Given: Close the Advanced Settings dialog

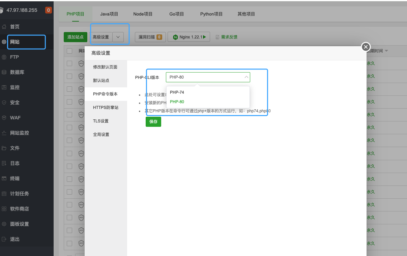Looking at the screenshot, I should 366,47.
